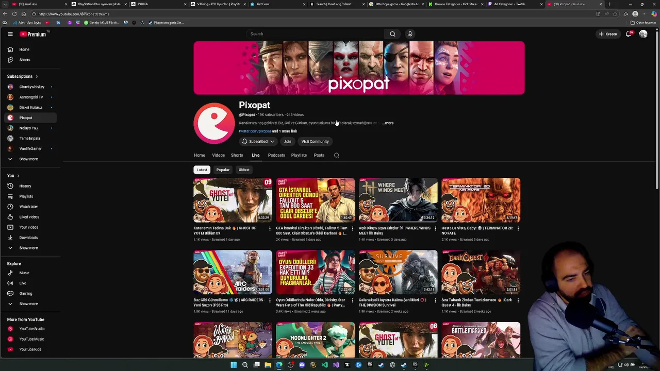Open twitter.com/pixopat link
Image resolution: width=660 pixels, height=371 pixels.
(x=255, y=131)
